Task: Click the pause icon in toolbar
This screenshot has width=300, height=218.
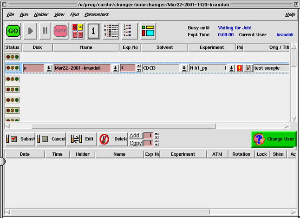Action: click(x=45, y=31)
